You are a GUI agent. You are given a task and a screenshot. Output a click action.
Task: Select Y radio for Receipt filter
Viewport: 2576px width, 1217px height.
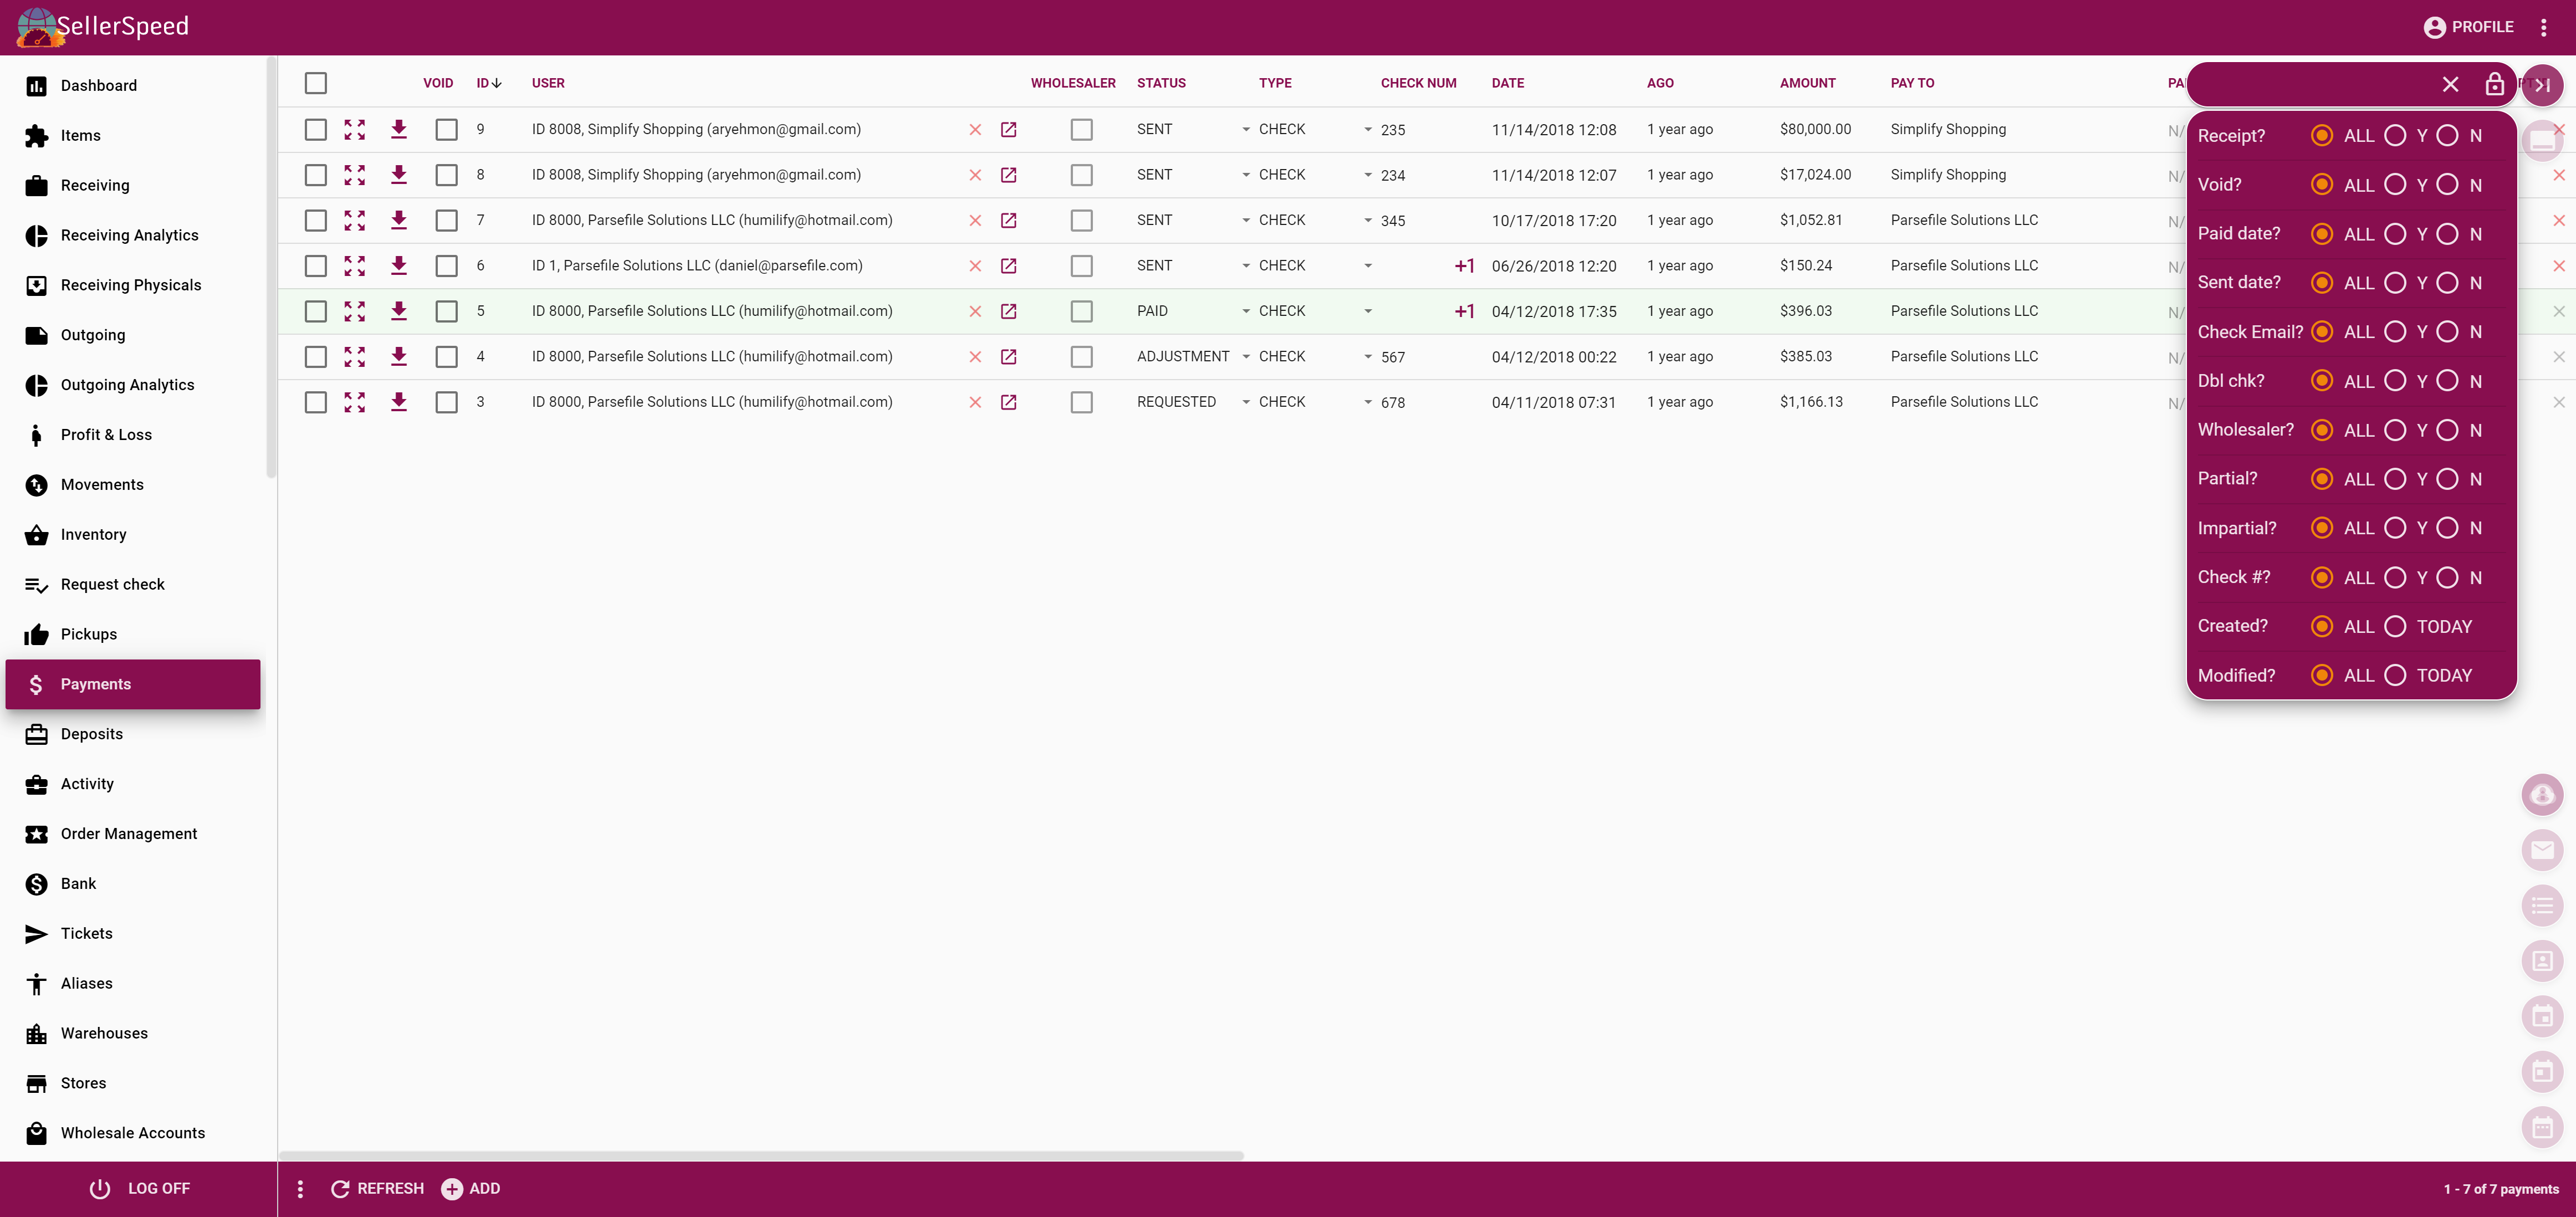coord(2395,136)
